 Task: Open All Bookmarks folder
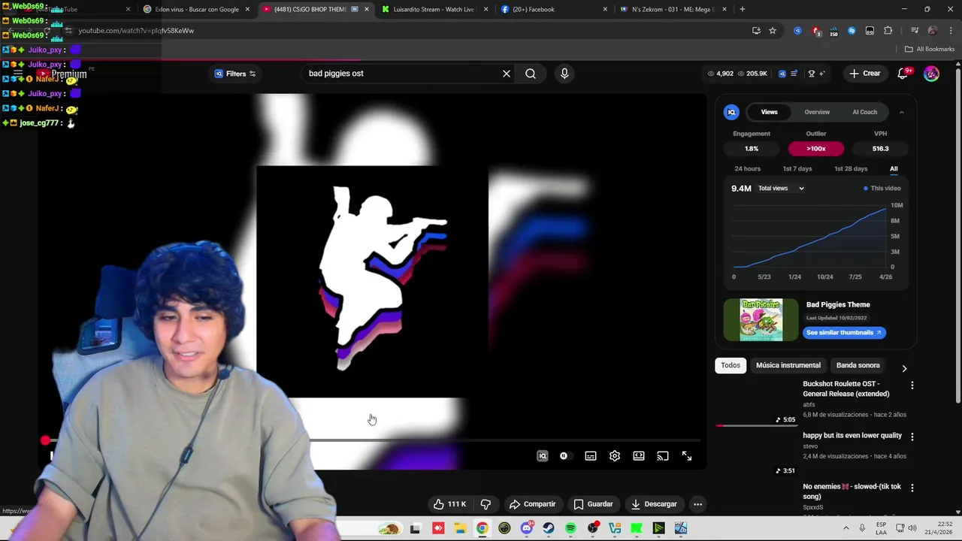[930, 50]
